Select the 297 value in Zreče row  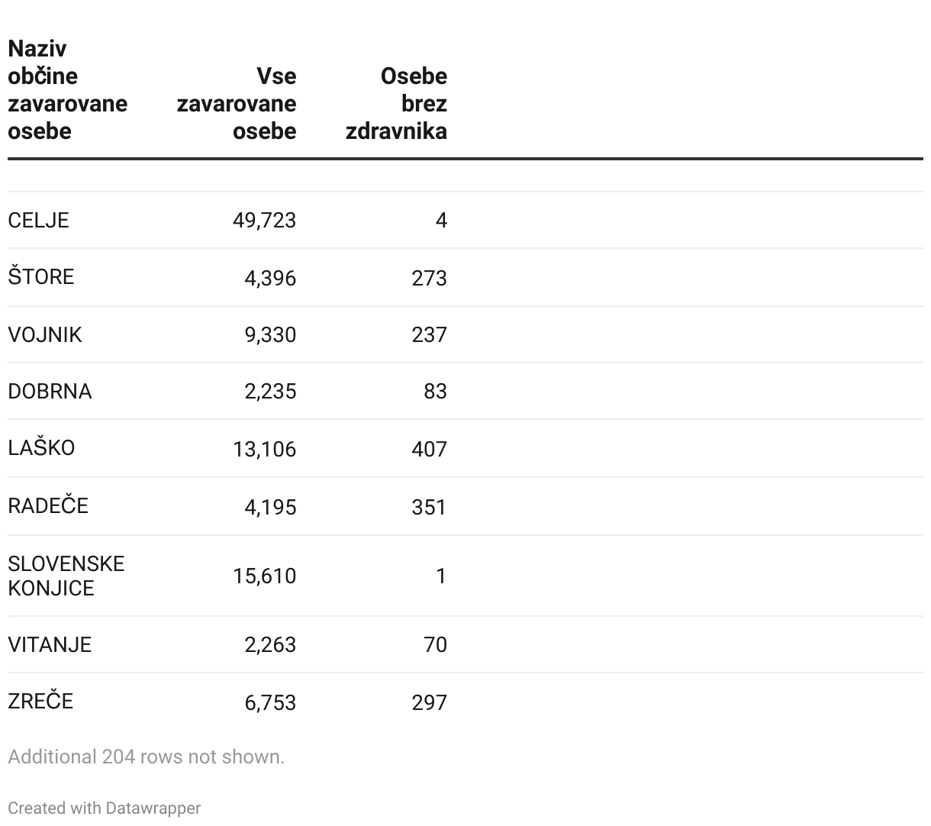pos(429,702)
